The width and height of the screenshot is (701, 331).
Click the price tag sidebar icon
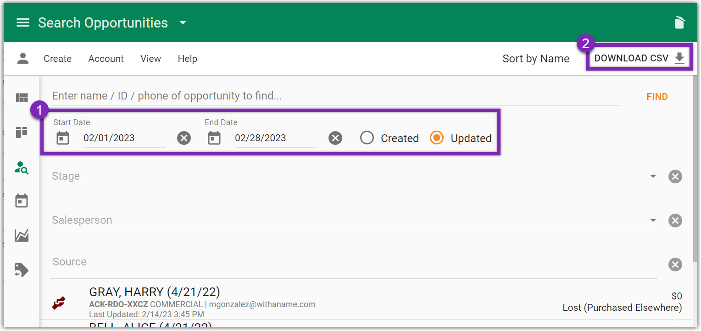point(22,270)
